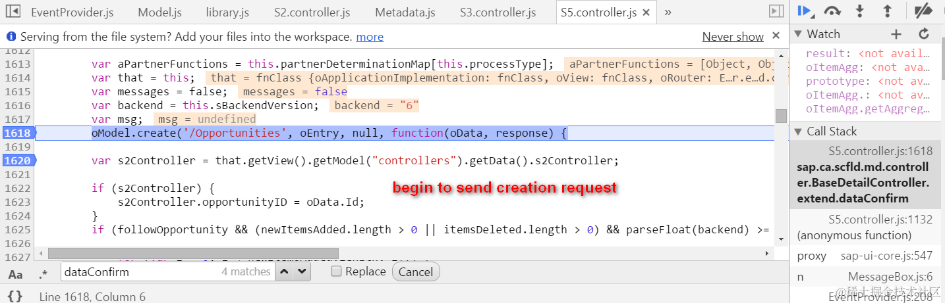Switch to EventProvider.js tab
Screen dimensions: 945x303
click(x=72, y=12)
